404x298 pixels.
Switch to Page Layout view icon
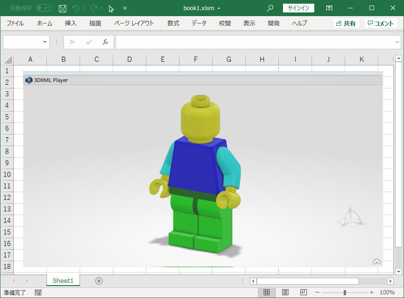pos(285,292)
